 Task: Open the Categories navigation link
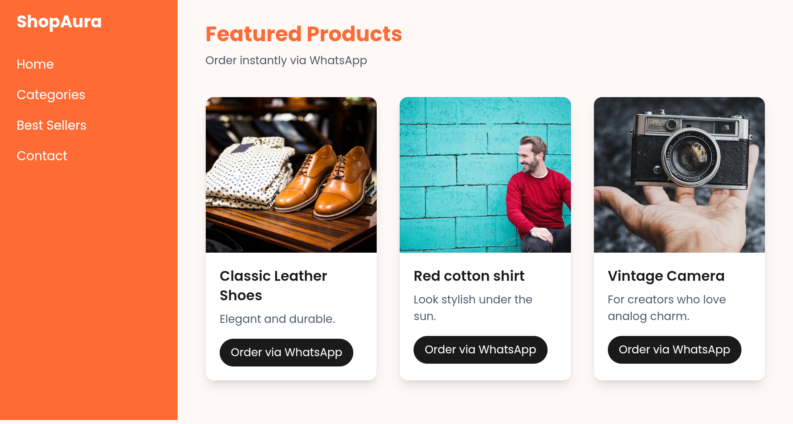(51, 95)
